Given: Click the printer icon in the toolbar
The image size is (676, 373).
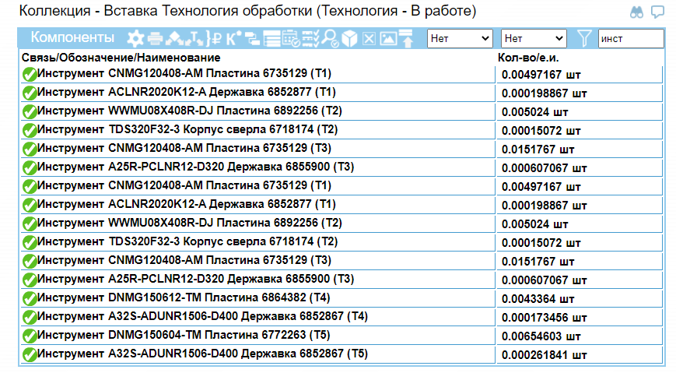Looking at the screenshot, I should 155,38.
